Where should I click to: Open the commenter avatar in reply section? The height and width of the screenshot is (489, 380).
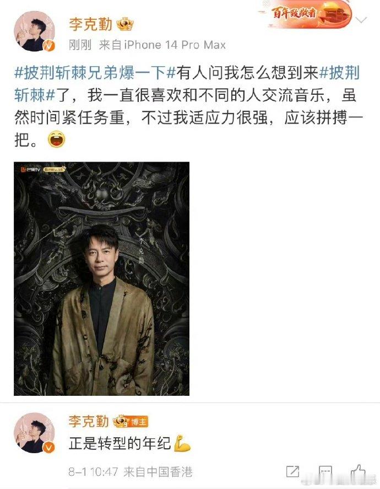pos(34,433)
